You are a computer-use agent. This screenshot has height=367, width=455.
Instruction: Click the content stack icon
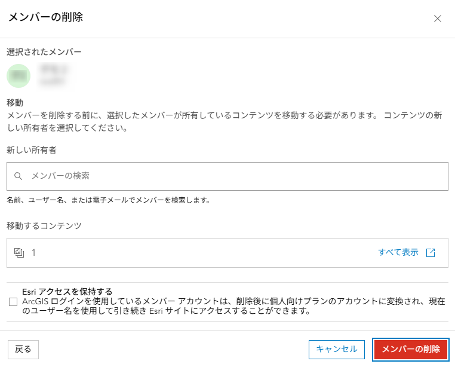click(19, 253)
